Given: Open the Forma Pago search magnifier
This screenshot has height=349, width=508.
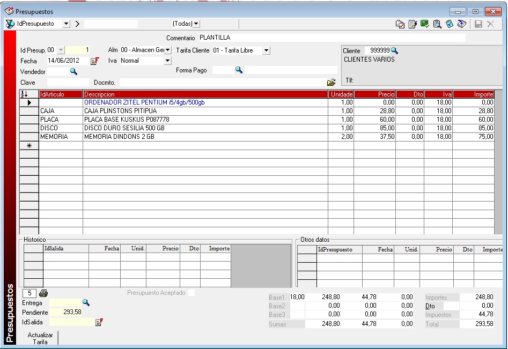Looking at the screenshot, I should click(x=239, y=70).
